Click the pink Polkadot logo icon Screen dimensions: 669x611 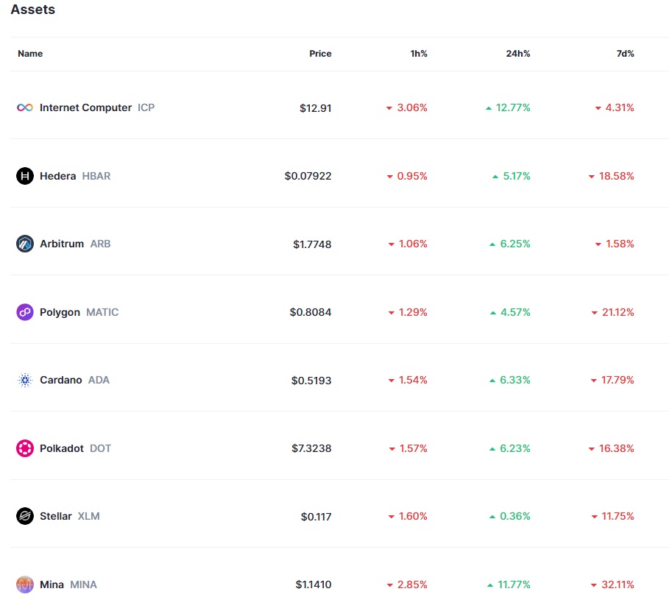[25, 448]
